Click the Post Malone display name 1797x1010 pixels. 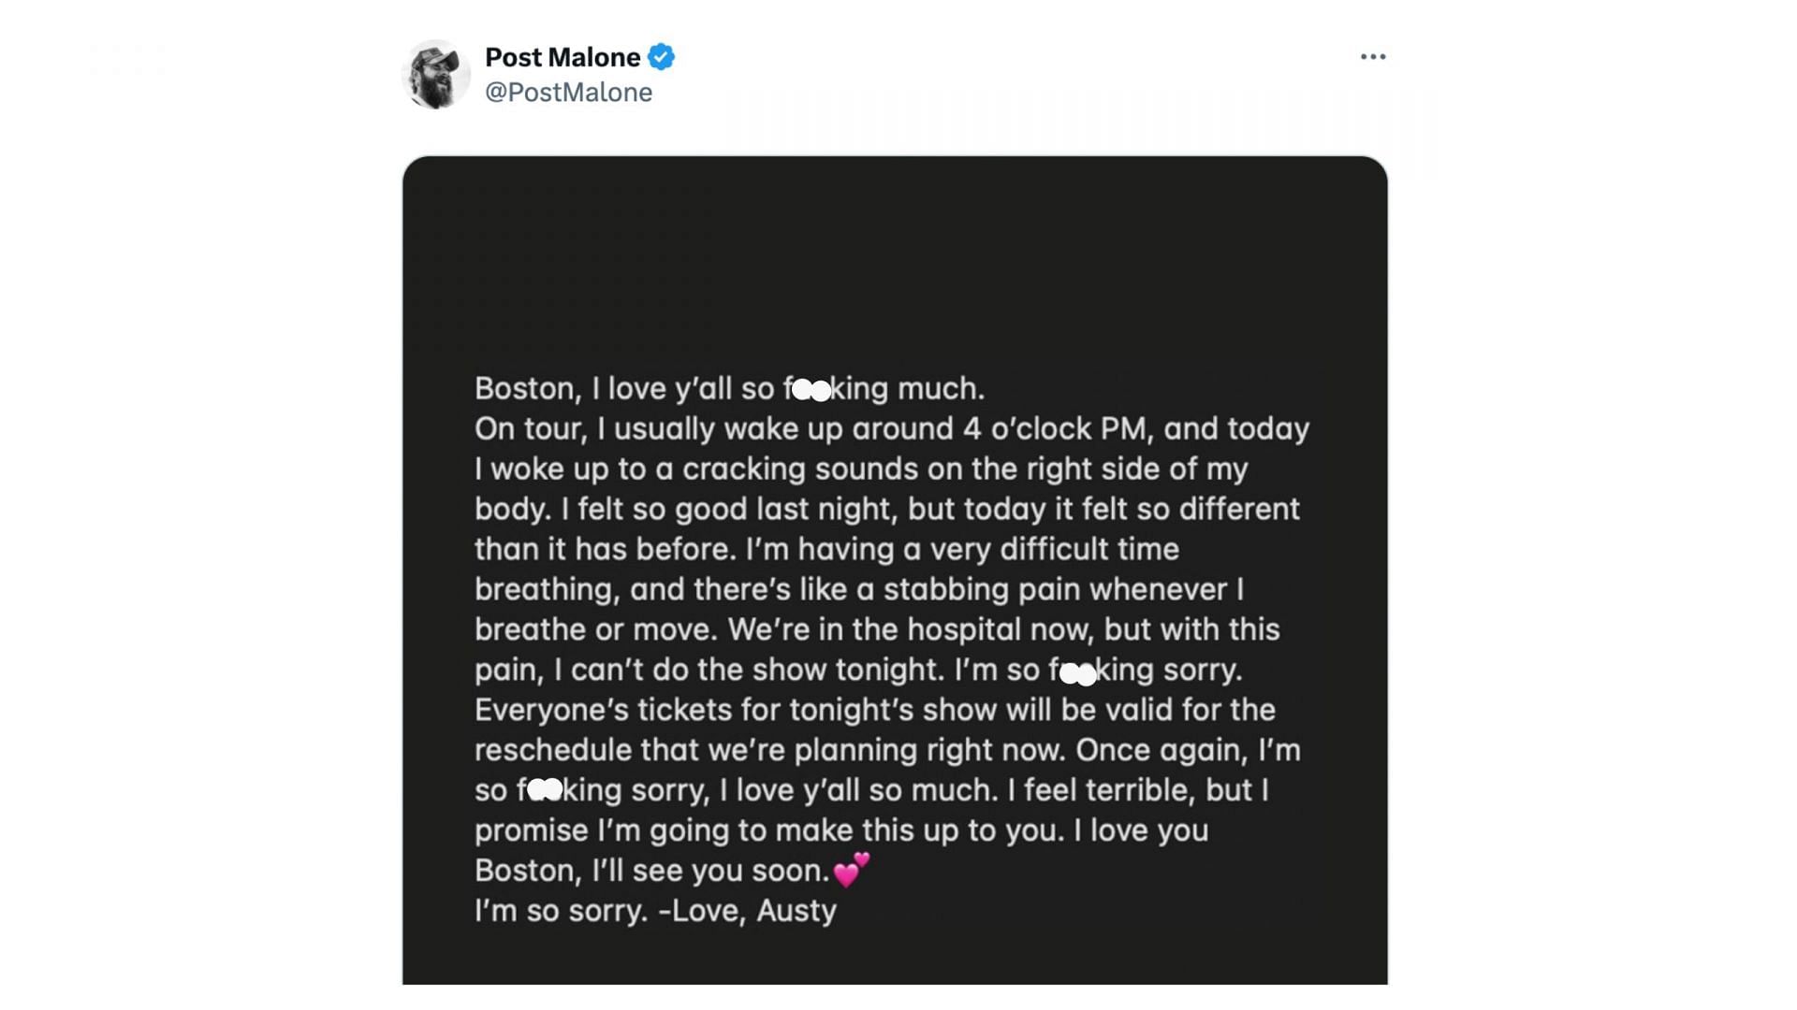pyautogui.click(x=562, y=57)
